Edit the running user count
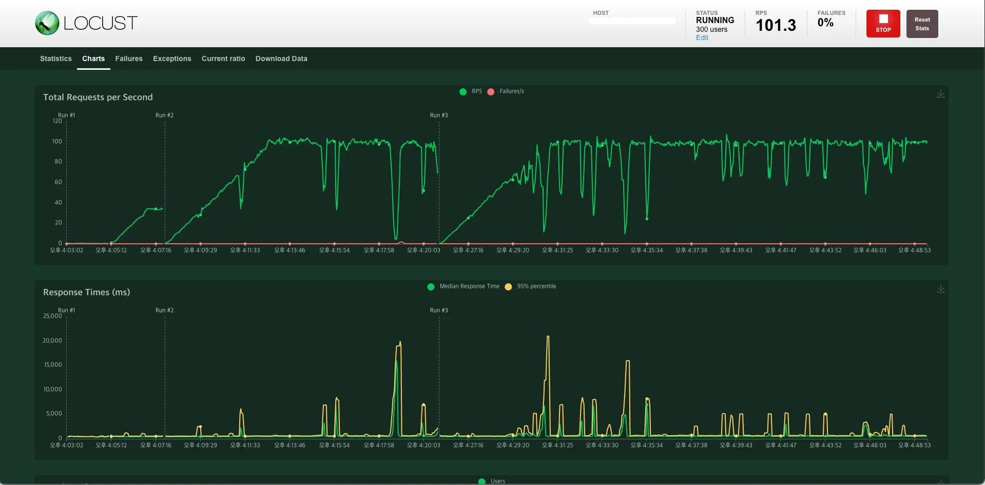 coord(702,37)
